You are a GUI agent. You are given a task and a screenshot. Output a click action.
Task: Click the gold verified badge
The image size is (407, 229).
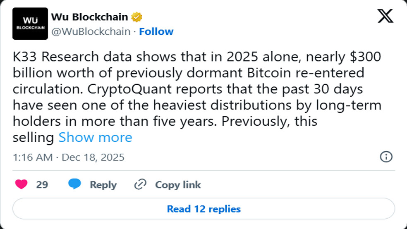pyautogui.click(x=137, y=17)
